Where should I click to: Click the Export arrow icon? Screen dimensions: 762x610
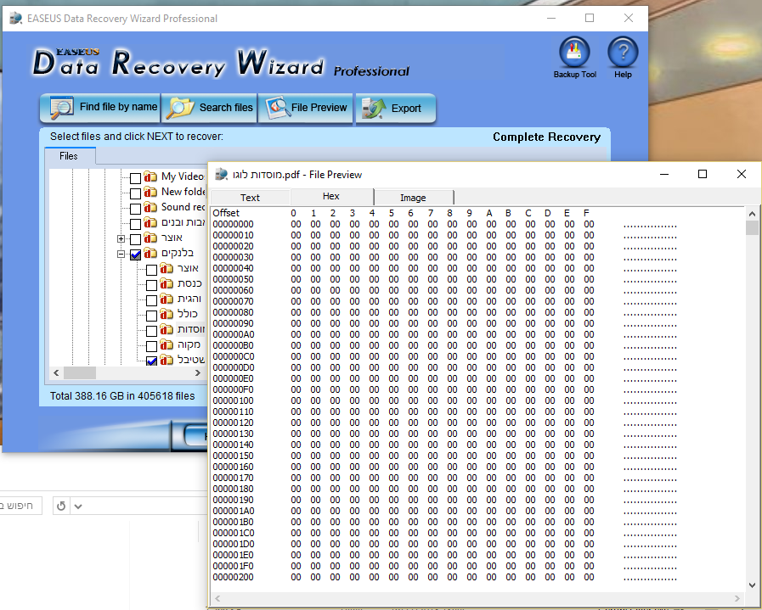(374, 109)
